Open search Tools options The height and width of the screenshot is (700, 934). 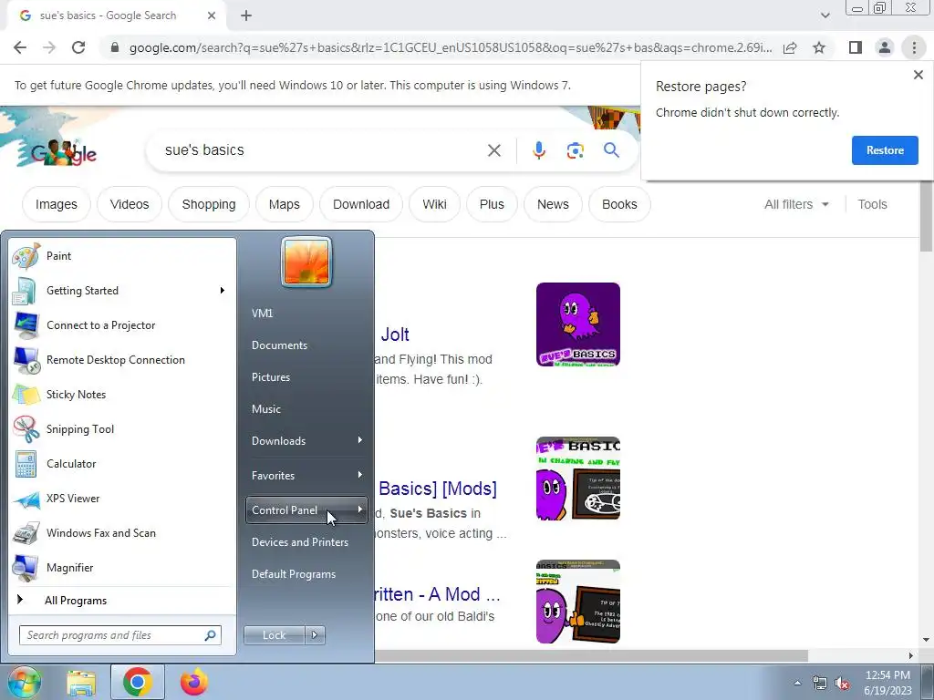[x=872, y=204]
